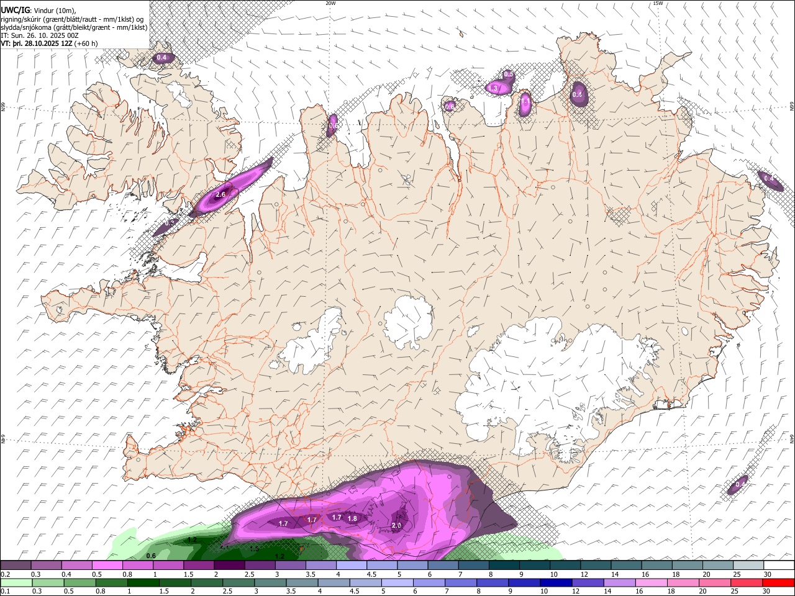Image resolution: width=795 pixels, height=596 pixels.
Task: Click the 0.5 snowfall value off north coast
Action: coord(508,74)
